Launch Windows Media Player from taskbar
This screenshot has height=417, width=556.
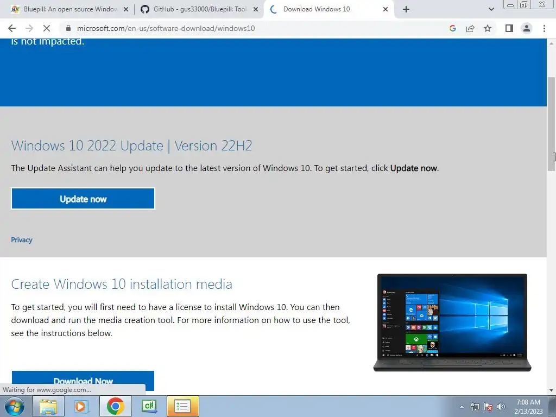pos(81,406)
